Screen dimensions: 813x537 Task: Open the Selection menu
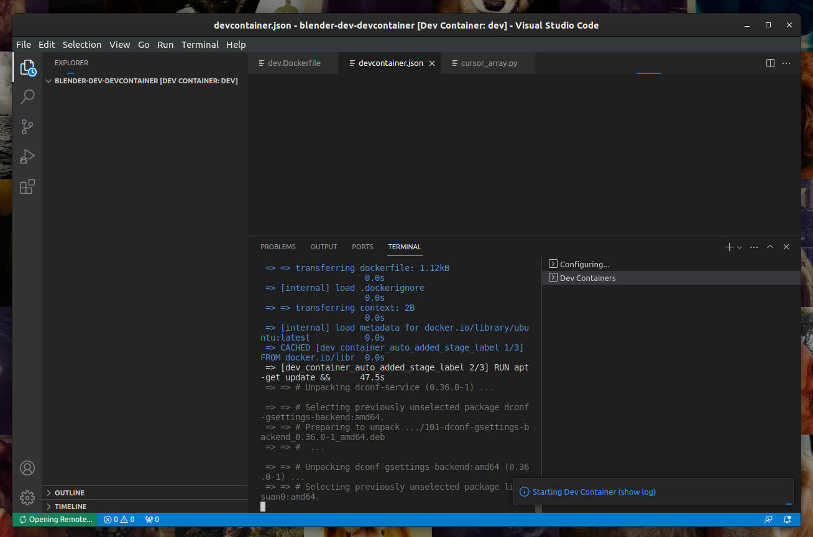82,45
